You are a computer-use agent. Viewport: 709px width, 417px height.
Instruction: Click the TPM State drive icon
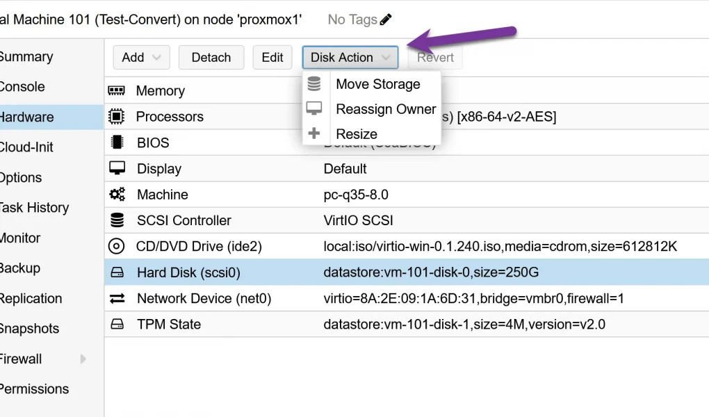tap(117, 325)
